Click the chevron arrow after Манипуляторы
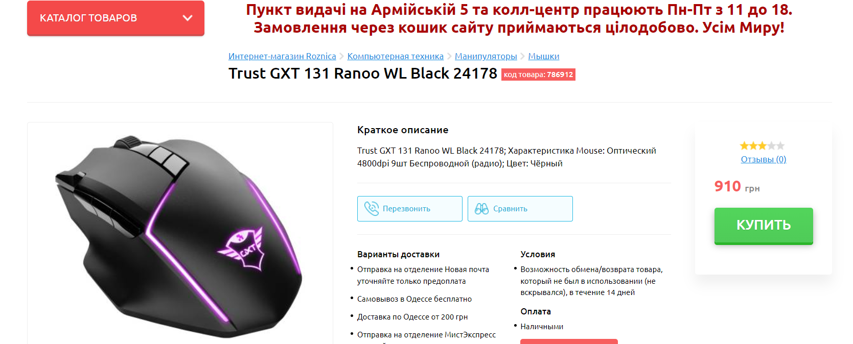The width and height of the screenshot is (853, 344). (x=522, y=56)
